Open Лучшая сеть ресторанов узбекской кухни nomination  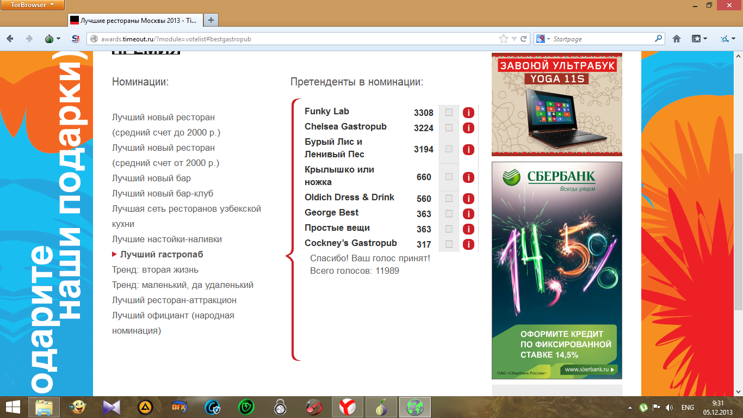(187, 217)
